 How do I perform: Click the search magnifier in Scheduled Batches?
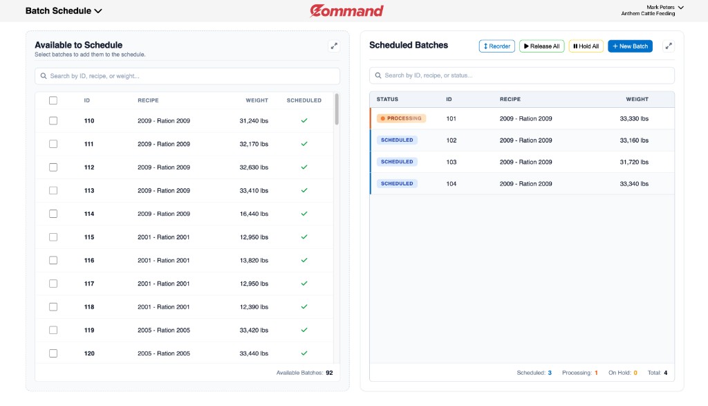click(x=378, y=75)
